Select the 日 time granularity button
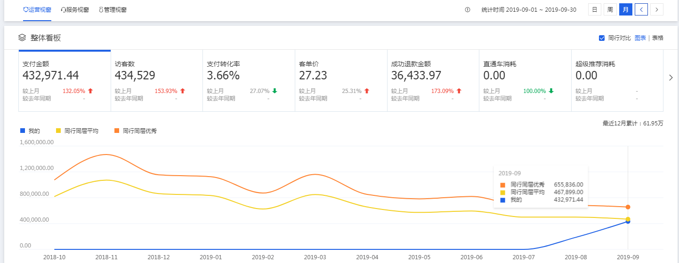This screenshot has height=263, width=679. [x=595, y=9]
